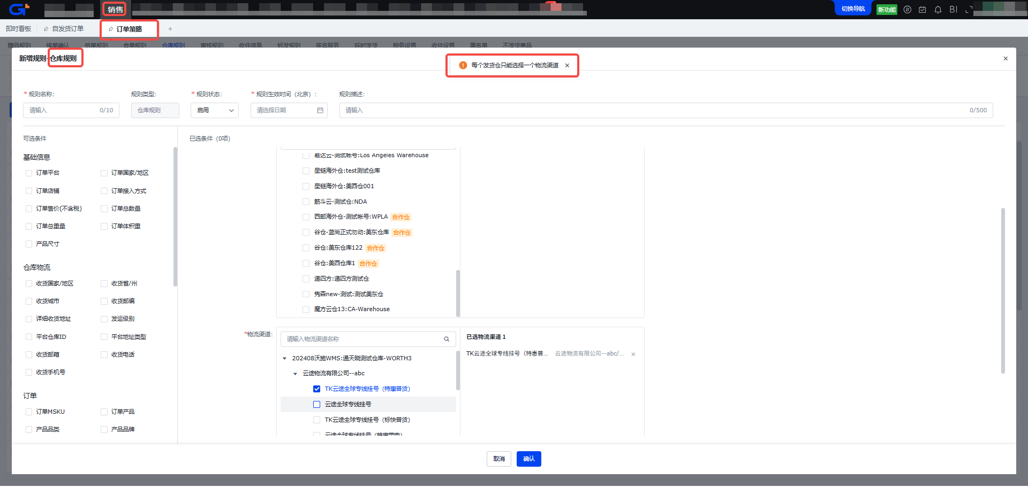The image size is (1028, 487).
Task: Uncheck TK云途全球专线挂号 (特惠普货) channel
Action: [316, 389]
